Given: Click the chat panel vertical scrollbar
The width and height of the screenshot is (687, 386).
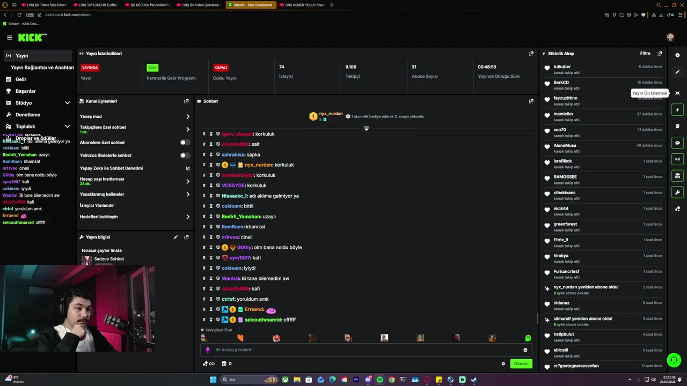Looking at the screenshot, I should coord(537,318).
